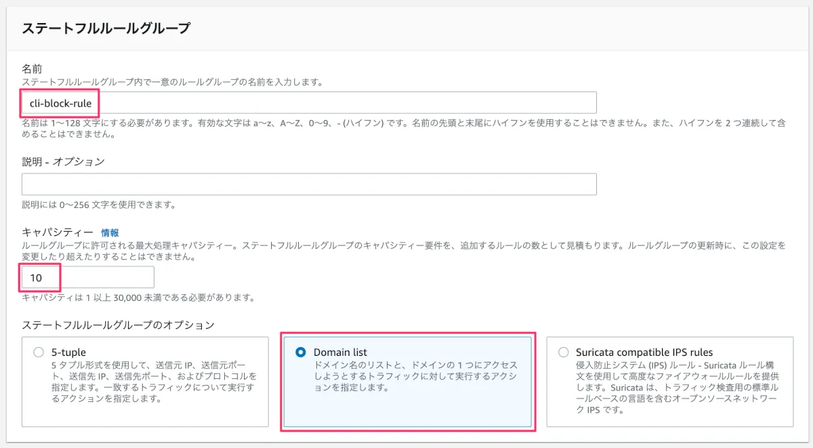
Task: Click the Domain list option description paragraph
Action: [415, 376]
